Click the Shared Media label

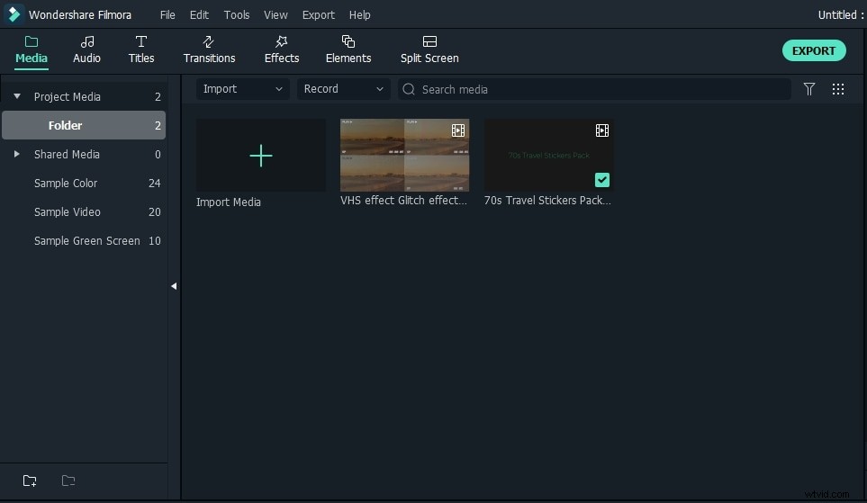tap(67, 154)
